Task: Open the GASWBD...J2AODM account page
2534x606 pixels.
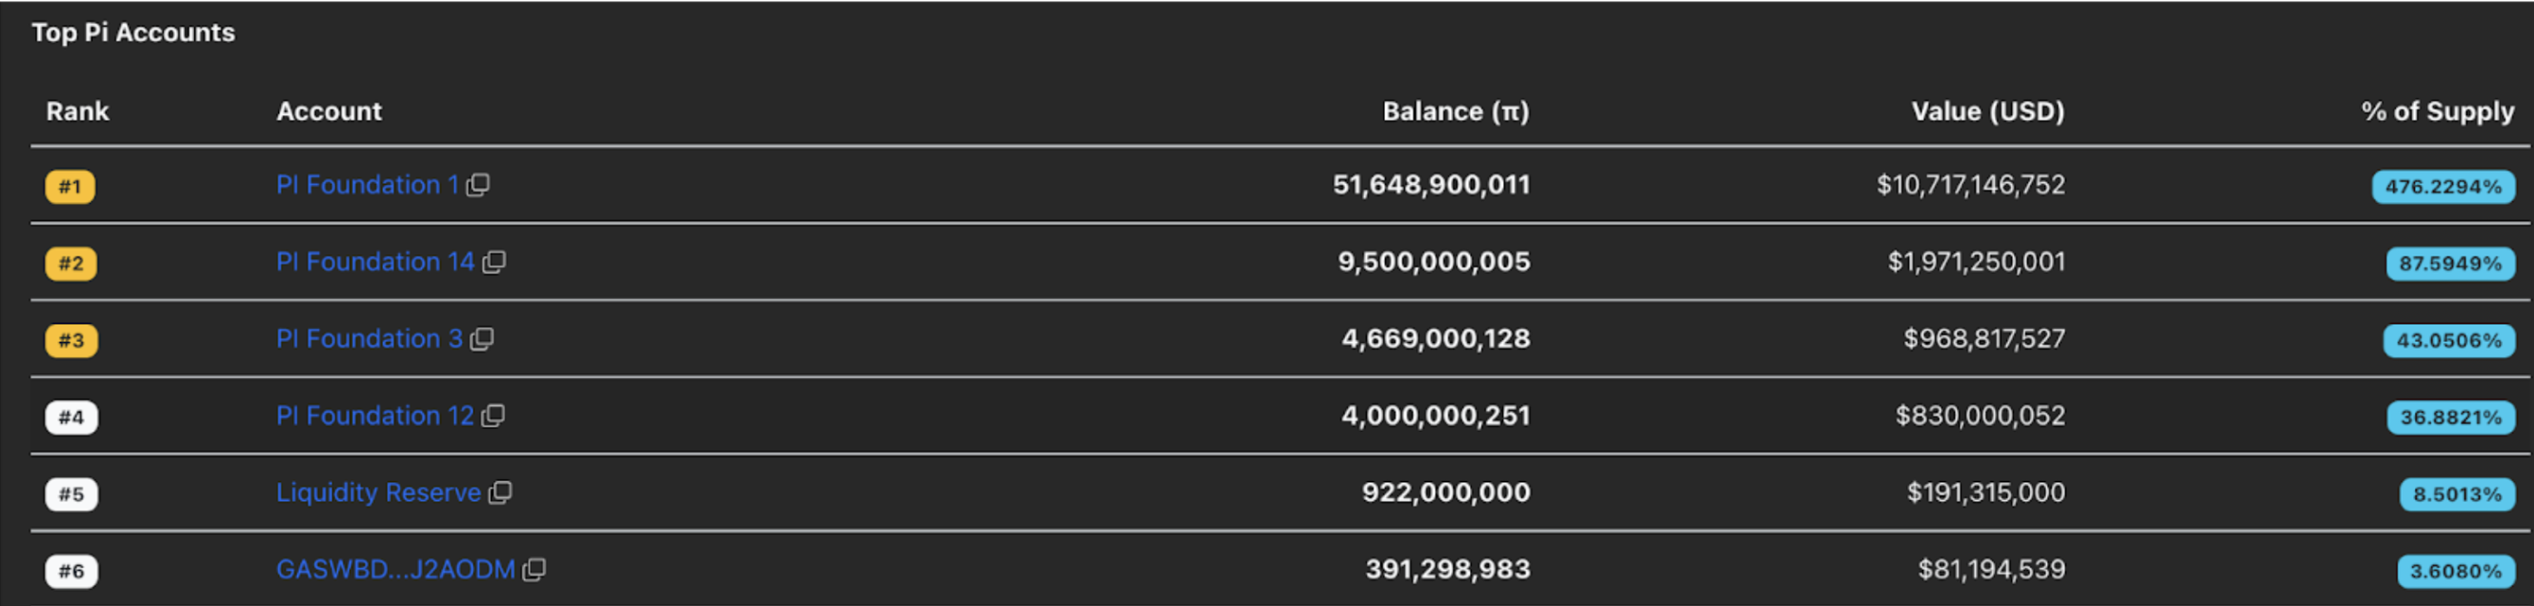Action: pos(397,569)
